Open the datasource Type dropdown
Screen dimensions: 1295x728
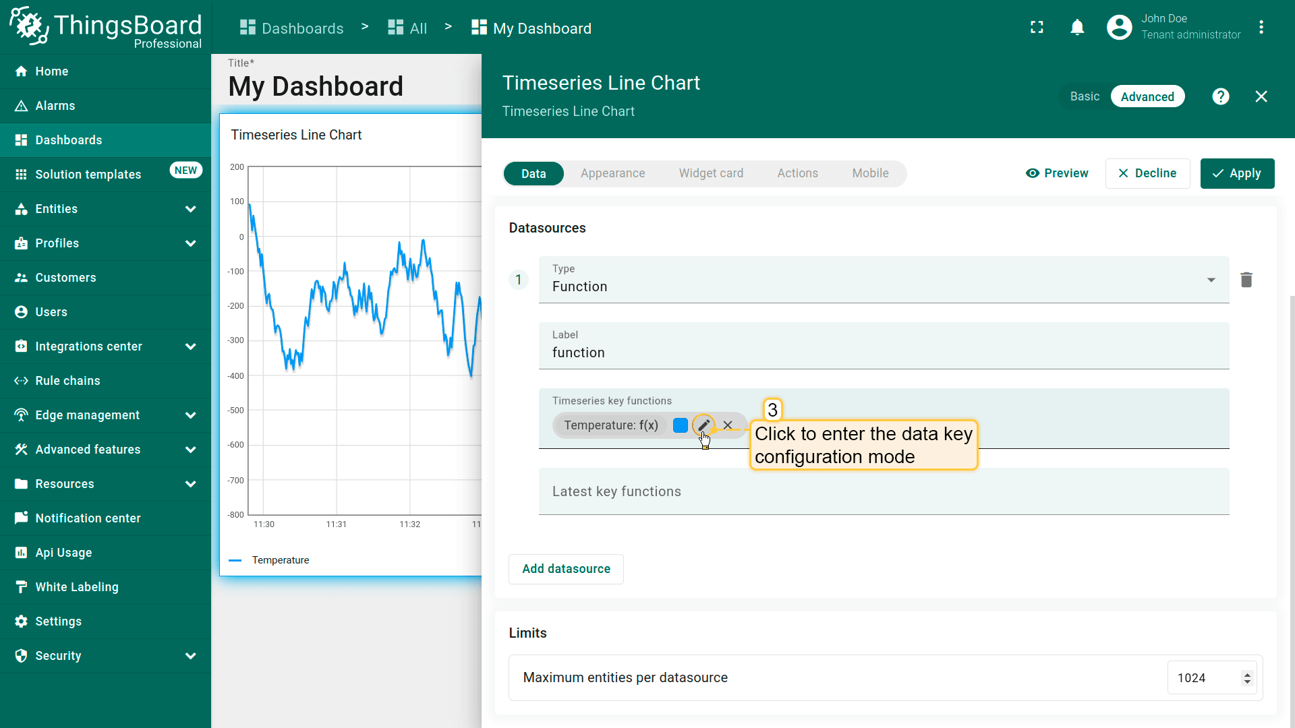pyautogui.click(x=884, y=280)
